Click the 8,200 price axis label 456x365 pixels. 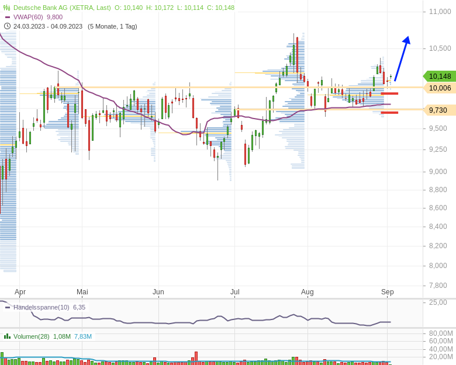pyautogui.click(x=438, y=246)
